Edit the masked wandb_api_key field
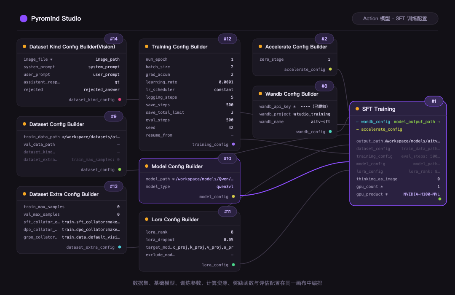The width and height of the screenshot is (455, 295). [x=314, y=107]
